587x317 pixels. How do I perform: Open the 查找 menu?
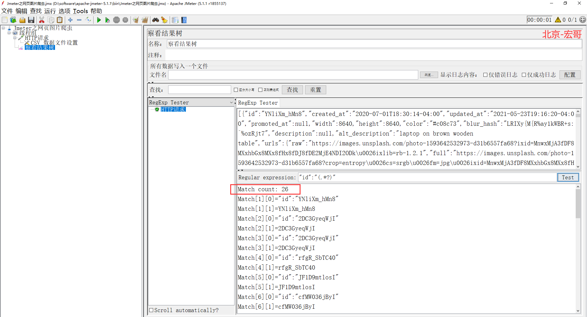tap(36, 11)
